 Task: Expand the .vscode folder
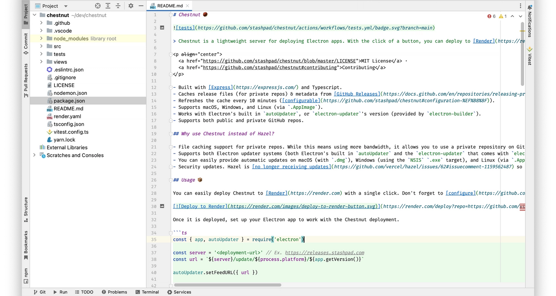tap(41, 31)
